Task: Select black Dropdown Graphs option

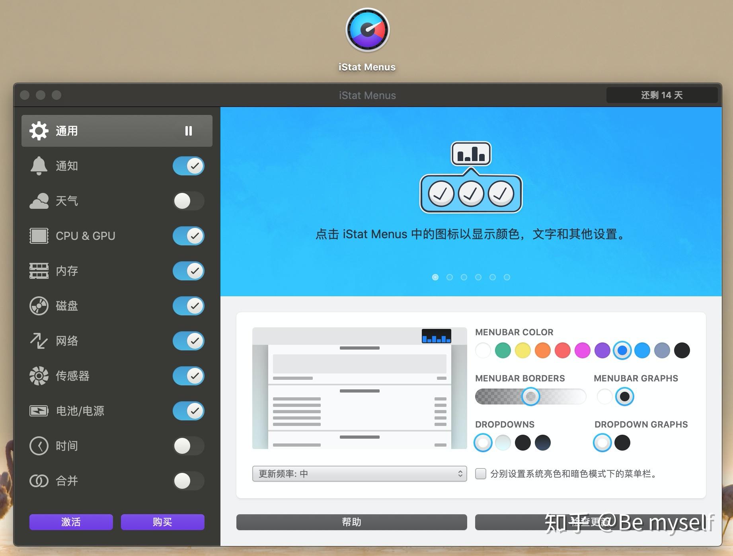Action: coord(622,443)
